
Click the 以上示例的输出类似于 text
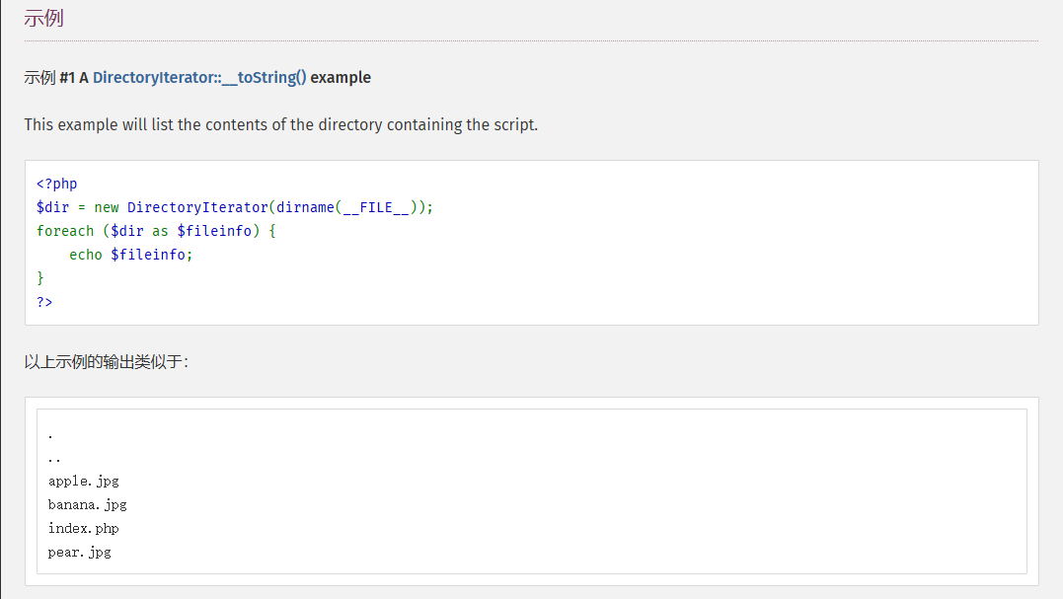pos(105,362)
